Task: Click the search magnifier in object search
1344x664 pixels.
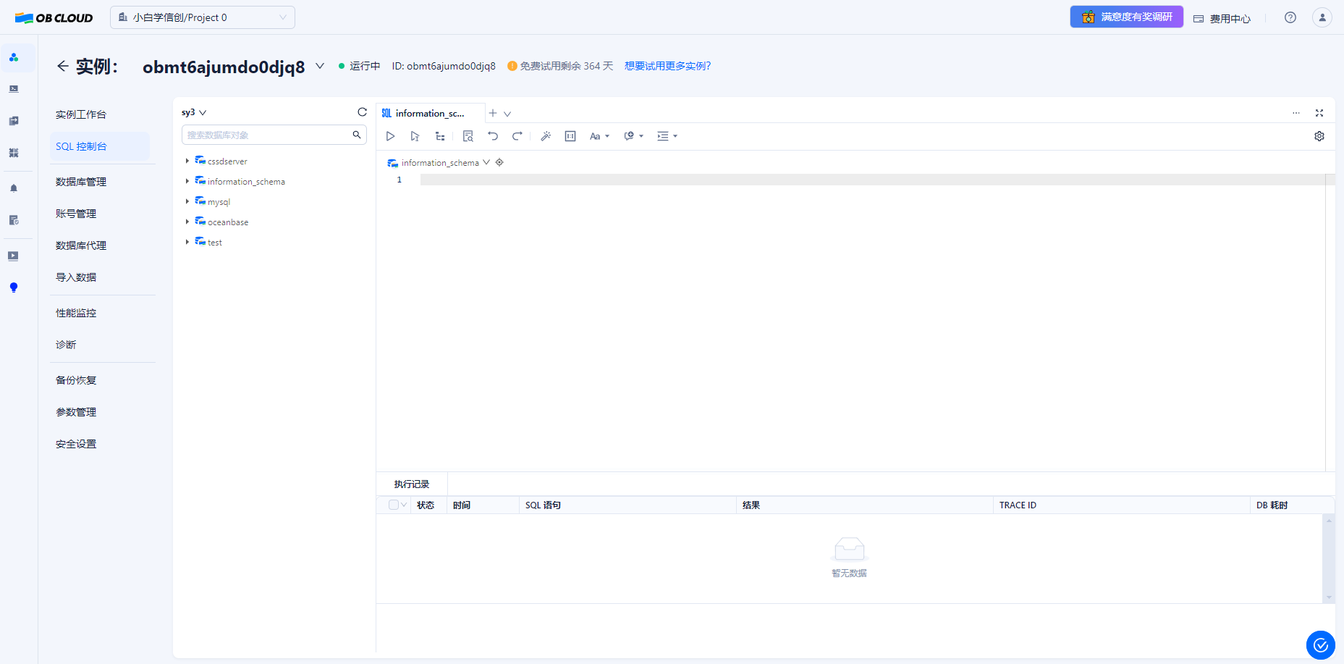Action: coord(357,135)
